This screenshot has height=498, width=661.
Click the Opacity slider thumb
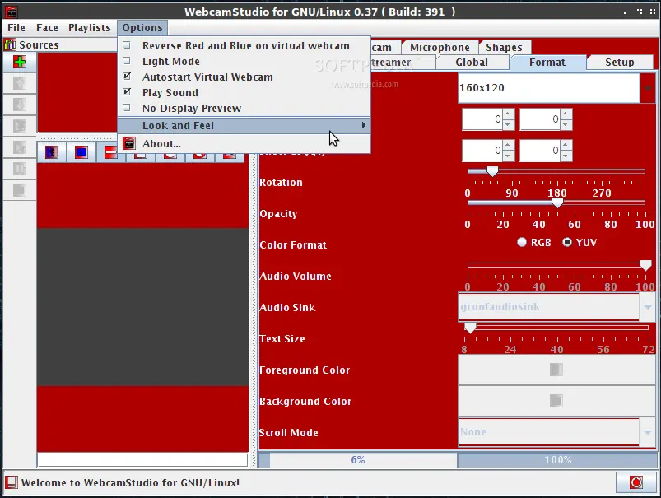coord(557,202)
